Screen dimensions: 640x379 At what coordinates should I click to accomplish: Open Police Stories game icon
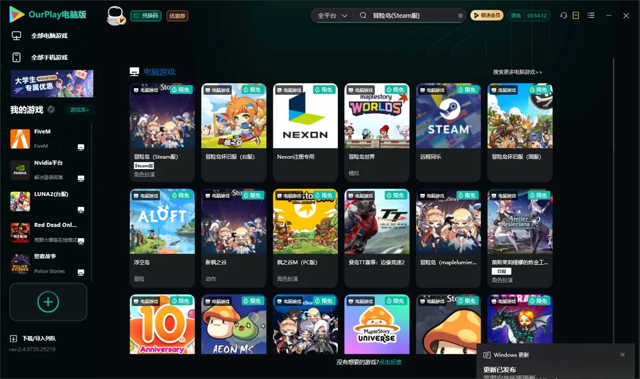[20, 264]
